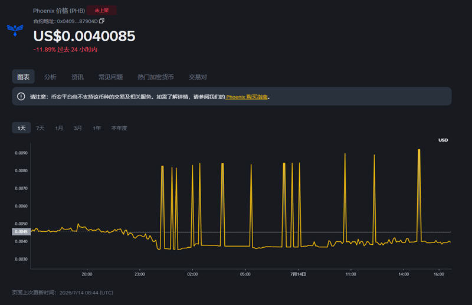Choose the 本年度 chart range

tap(119, 128)
